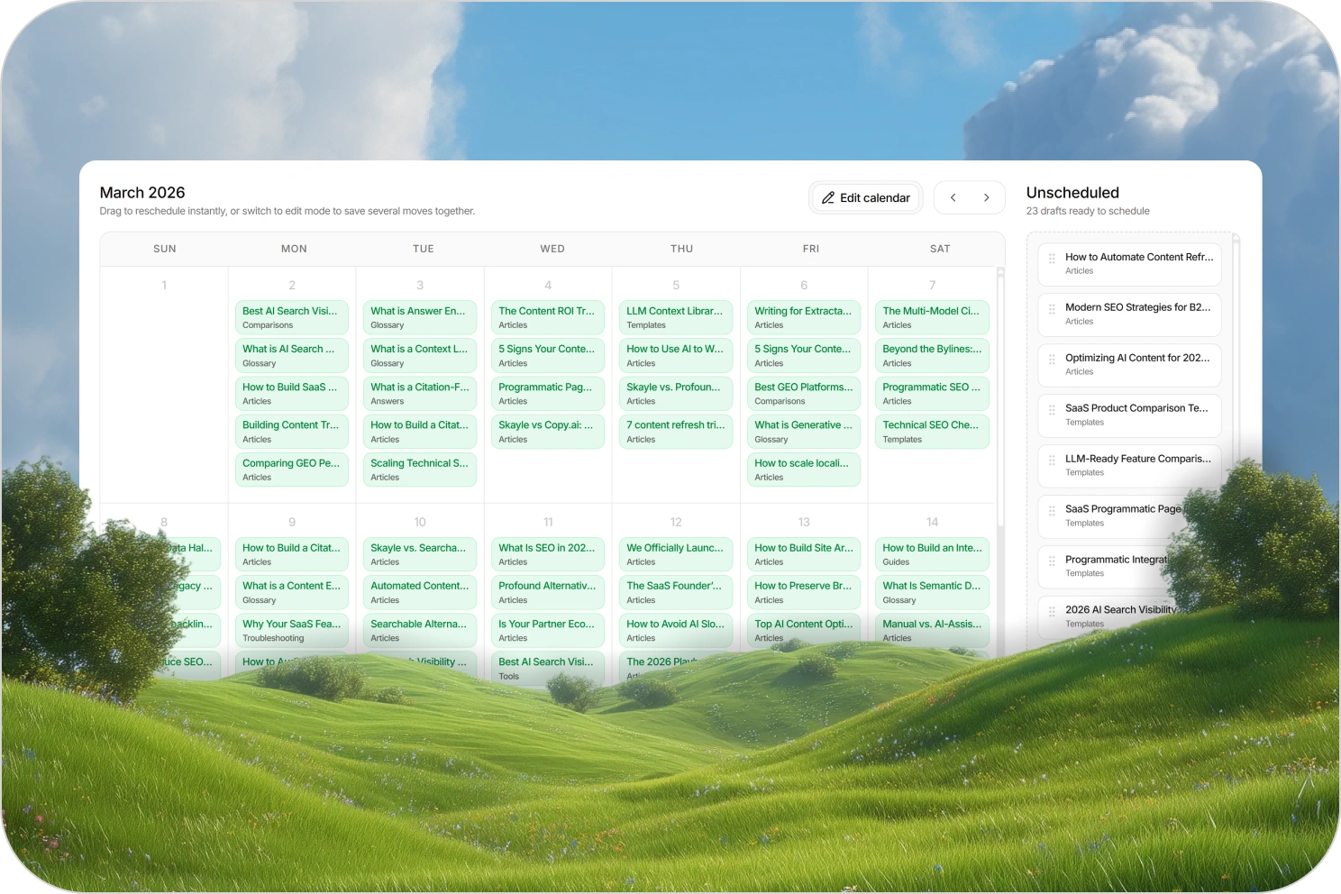Click the next month chevron
Screen dimensions: 1341x894
pyautogui.click(x=987, y=197)
